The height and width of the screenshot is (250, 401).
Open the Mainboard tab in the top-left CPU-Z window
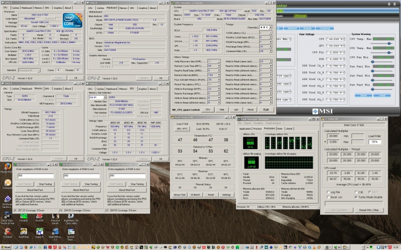tap(27, 8)
